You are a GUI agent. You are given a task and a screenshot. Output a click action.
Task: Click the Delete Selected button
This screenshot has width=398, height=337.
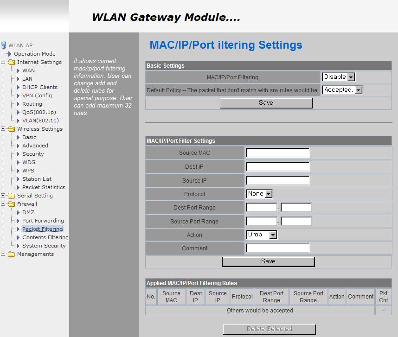tap(270, 329)
